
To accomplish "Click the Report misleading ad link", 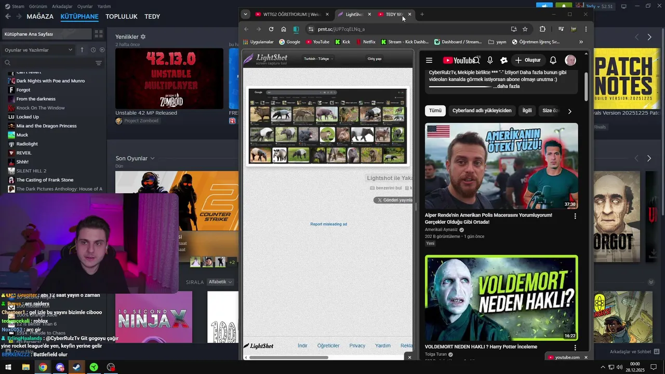I will tap(328, 224).
